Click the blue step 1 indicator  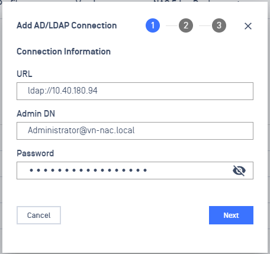coord(153,25)
